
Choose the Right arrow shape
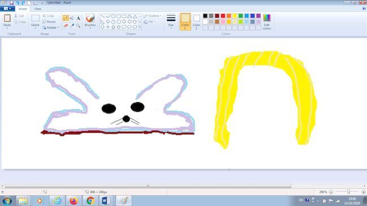point(124,21)
